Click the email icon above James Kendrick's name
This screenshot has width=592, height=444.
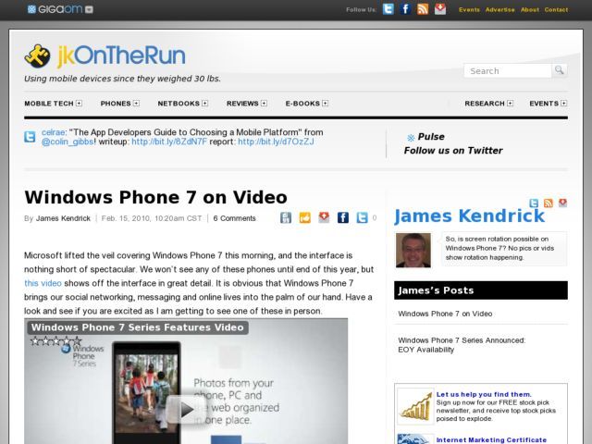click(x=562, y=203)
